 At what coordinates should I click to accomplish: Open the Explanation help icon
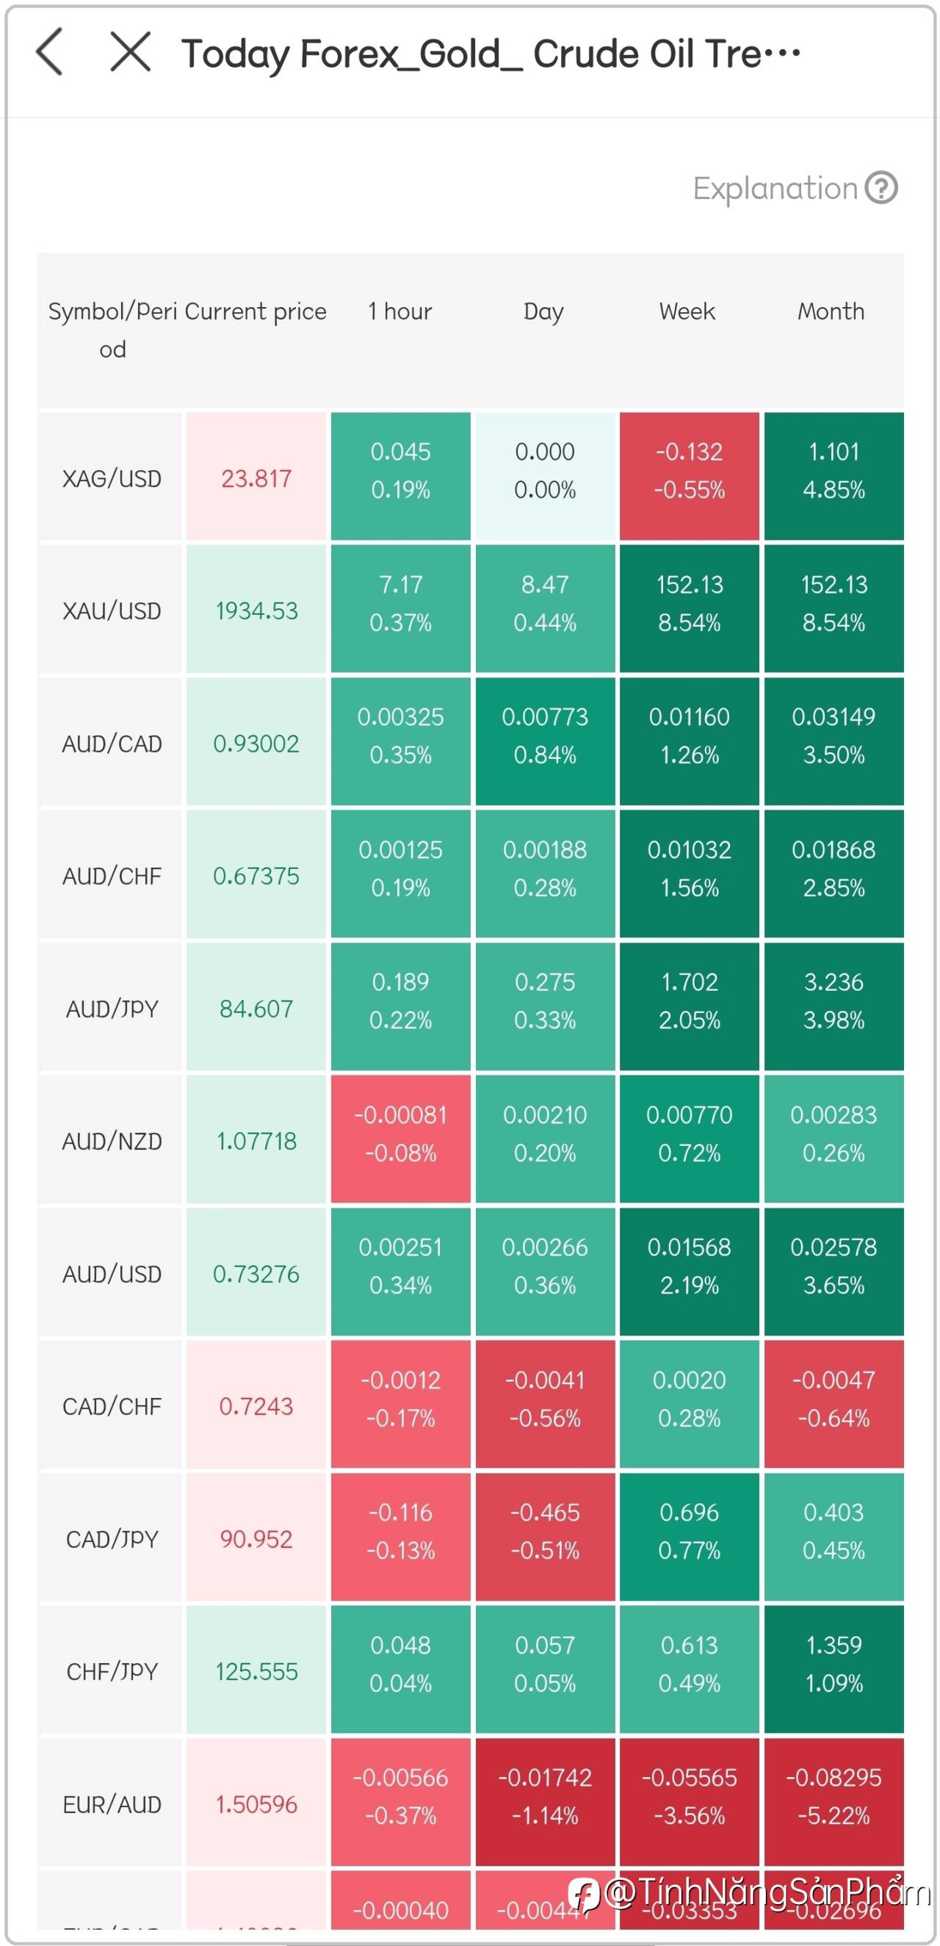[x=881, y=188]
